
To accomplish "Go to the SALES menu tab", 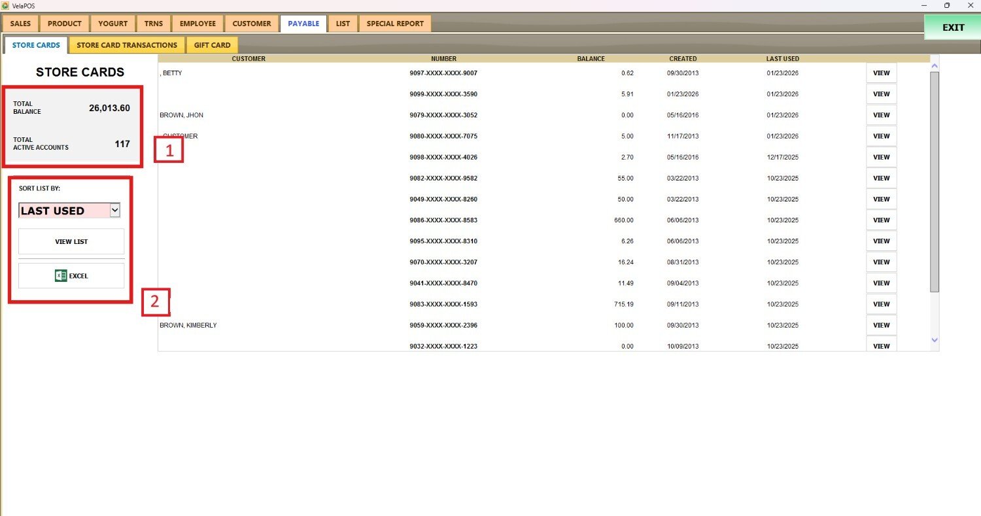I will click(20, 24).
